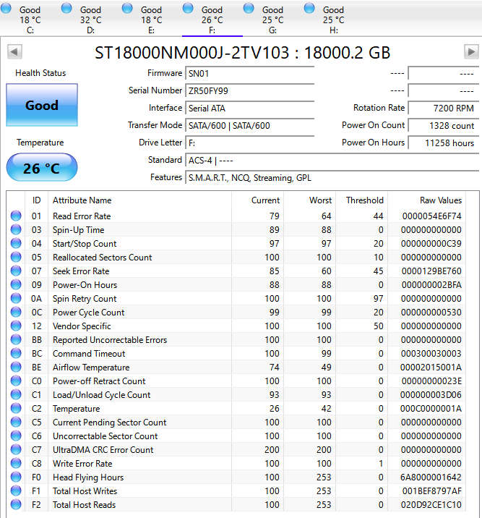Click status orb for UltraDMA CRC Error Count
This screenshot has height=518, width=482.
click(x=16, y=449)
